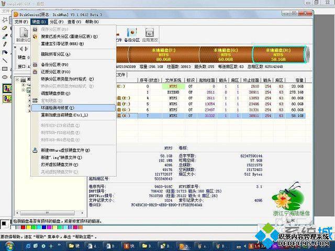Select the rectangle shape tool in Paint

pos(5,69)
